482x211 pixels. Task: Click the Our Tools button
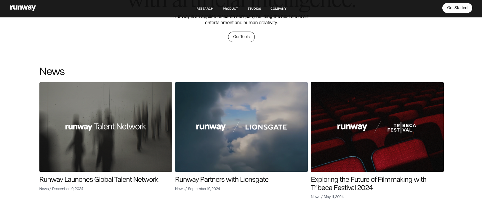click(x=241, y=37)
